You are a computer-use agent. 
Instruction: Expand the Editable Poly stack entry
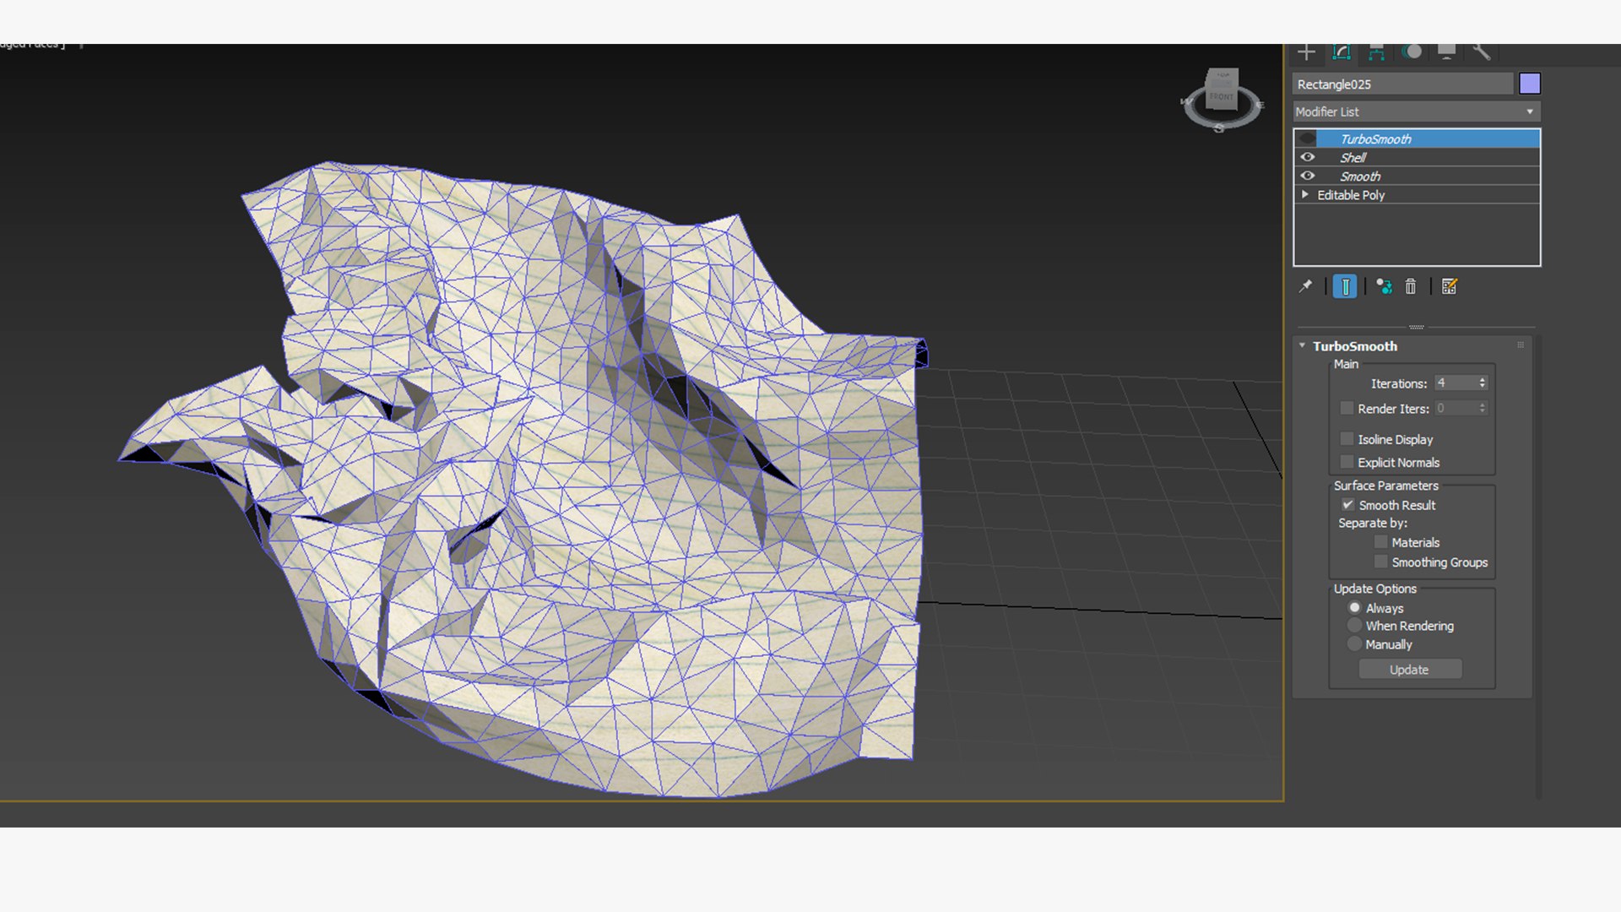tap(1305, 194)
